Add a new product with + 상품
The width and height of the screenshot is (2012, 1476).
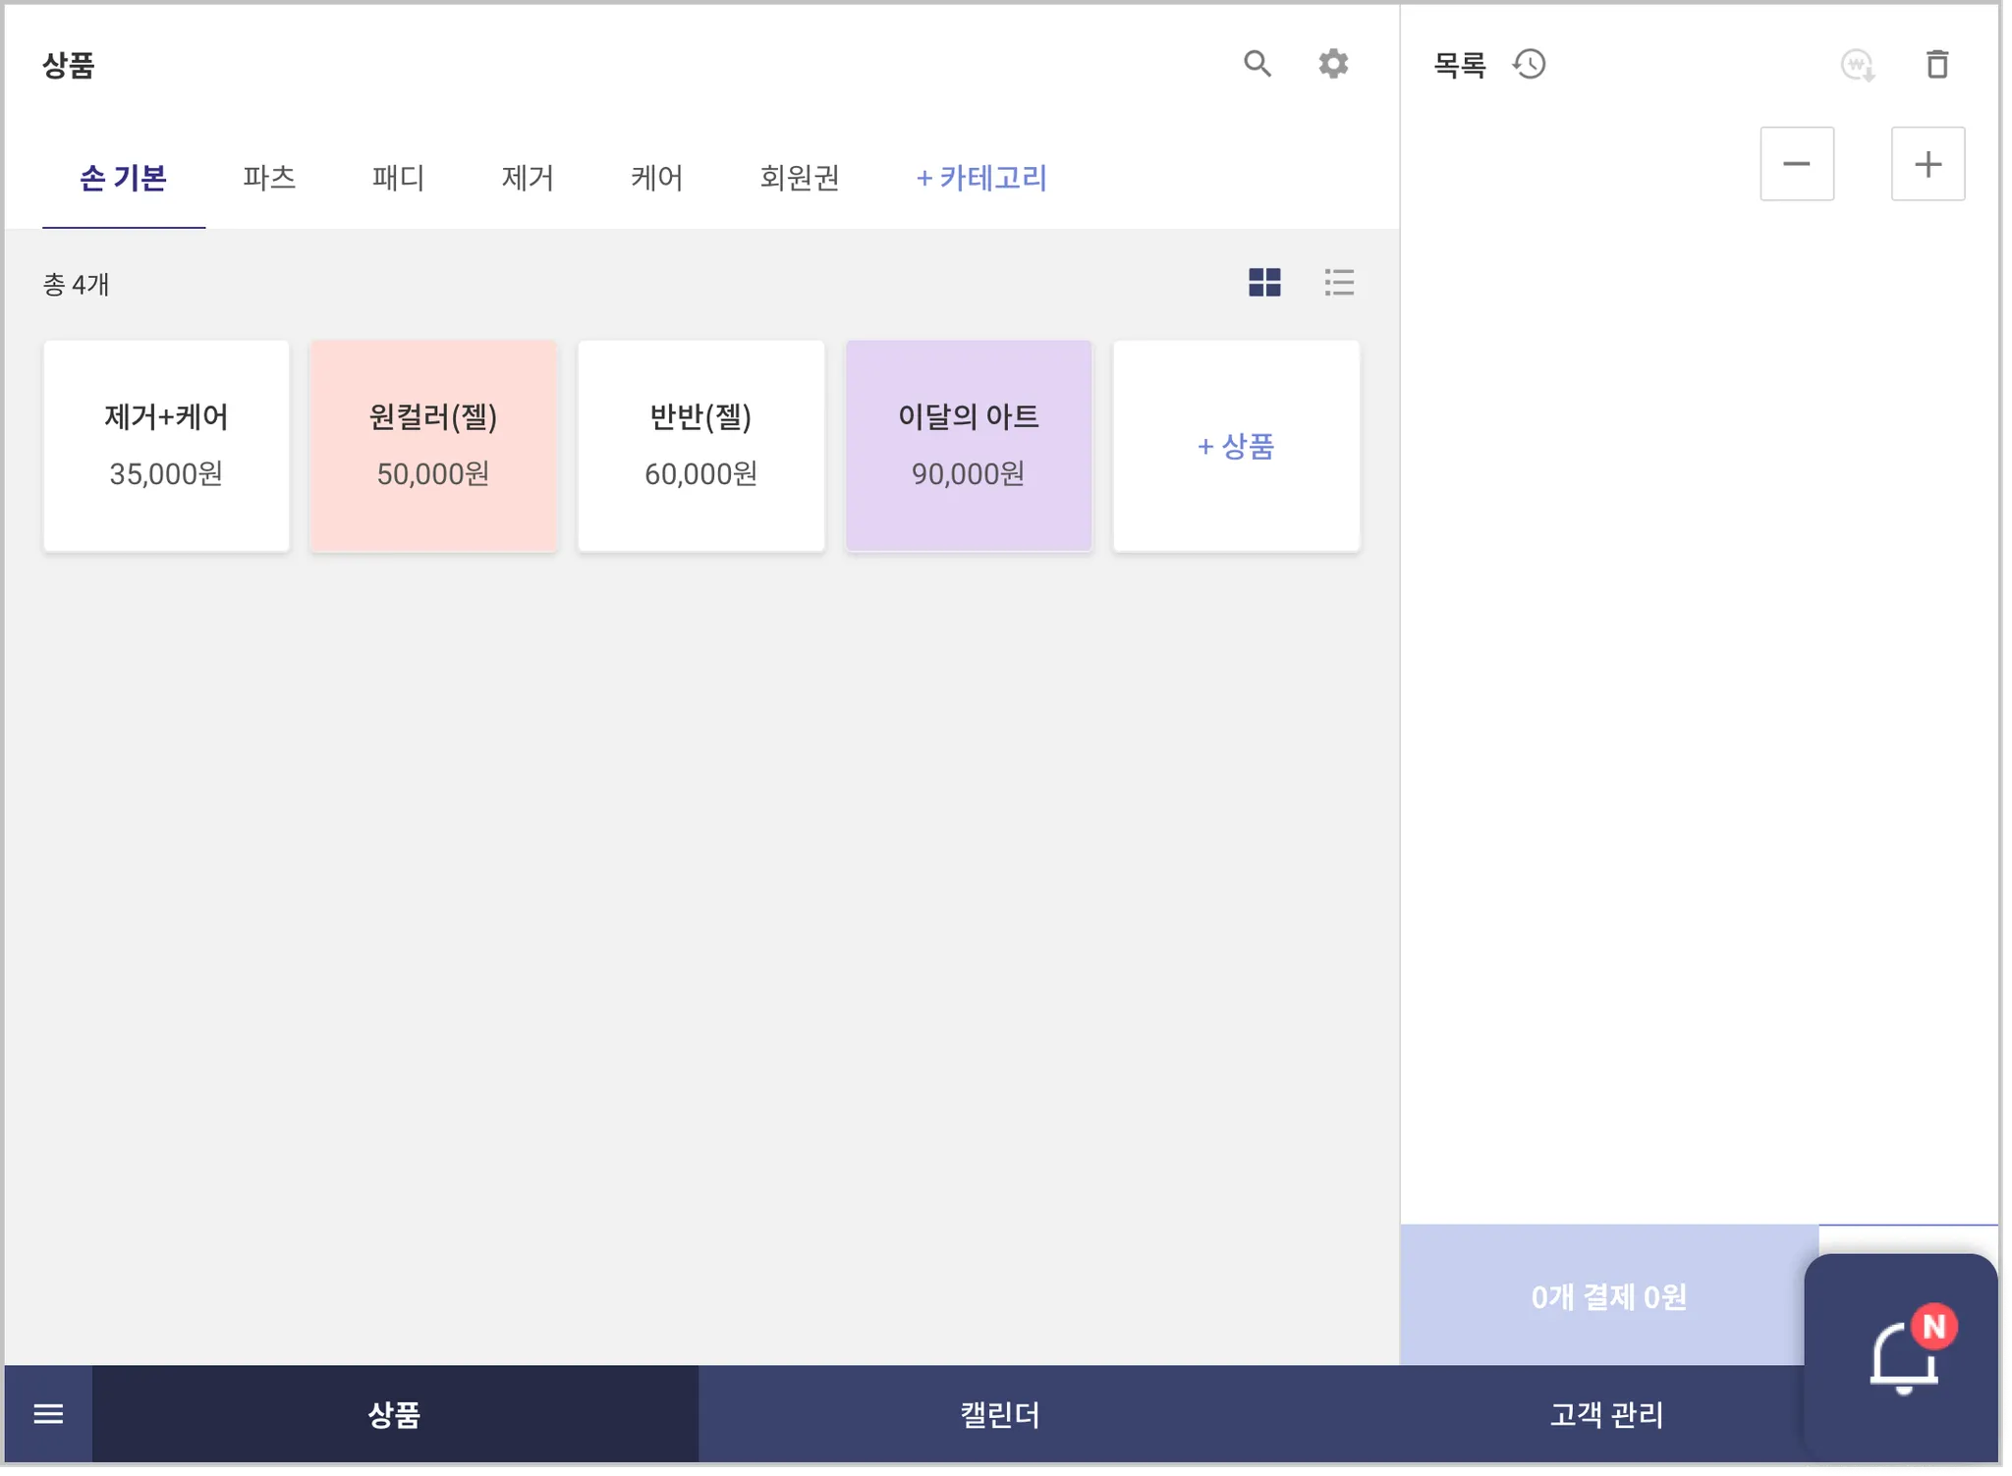(1236, 447)
